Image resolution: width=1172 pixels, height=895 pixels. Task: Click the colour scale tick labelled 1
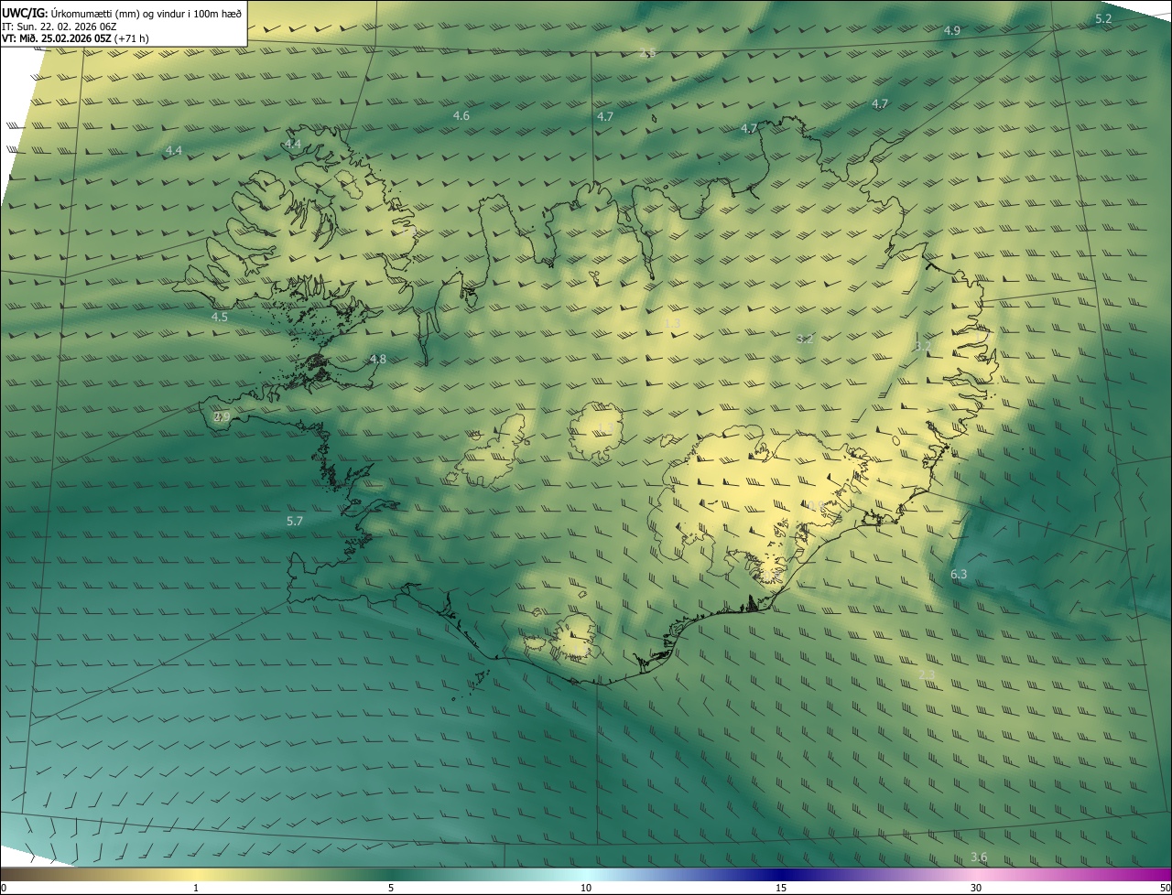click(x=196, y=888)
